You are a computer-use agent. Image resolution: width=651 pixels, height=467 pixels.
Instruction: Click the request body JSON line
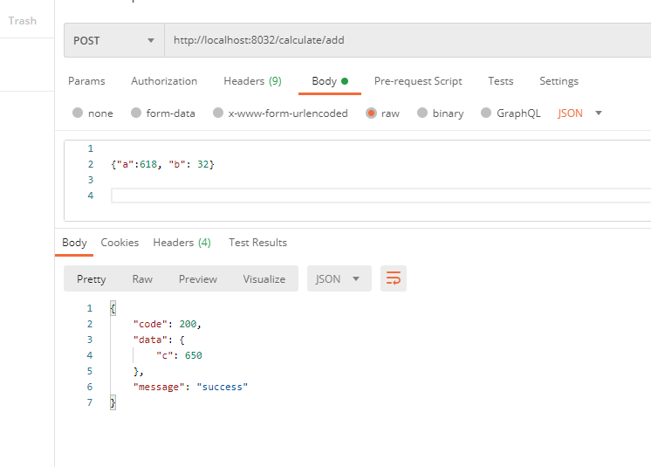[x=162, y=164]
